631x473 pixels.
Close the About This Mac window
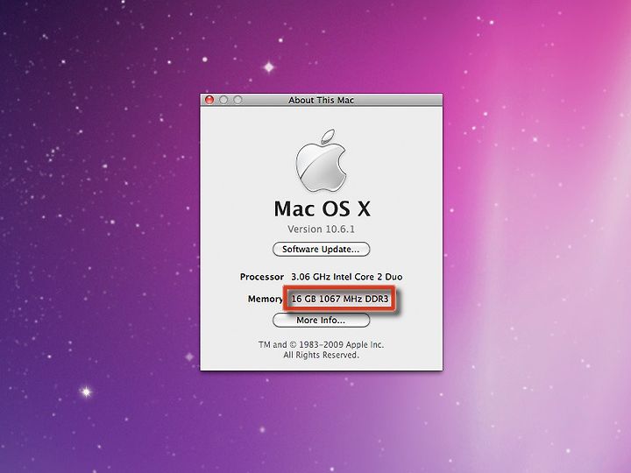(x=209, y=100)
